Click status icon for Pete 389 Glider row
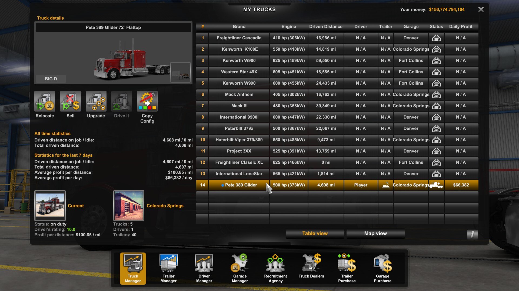The height and width of the screenshot is (291, 519). click(x=436, y=185)
